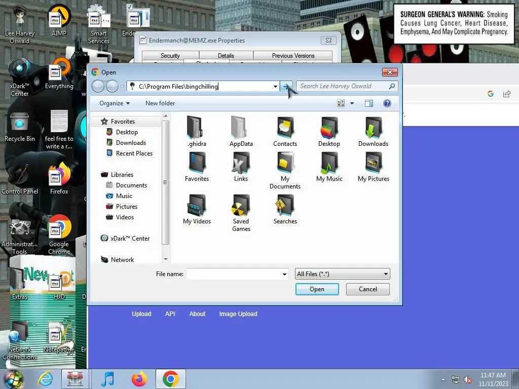Viewport: 519px width, 389px height.
Task: Click the Google icon in Chrome toolbar
Action: click(x=491, y=94)
